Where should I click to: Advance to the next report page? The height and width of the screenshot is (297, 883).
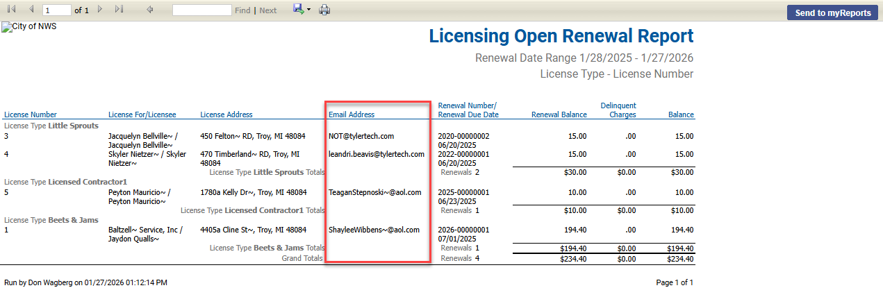click(x=100, y=10)
